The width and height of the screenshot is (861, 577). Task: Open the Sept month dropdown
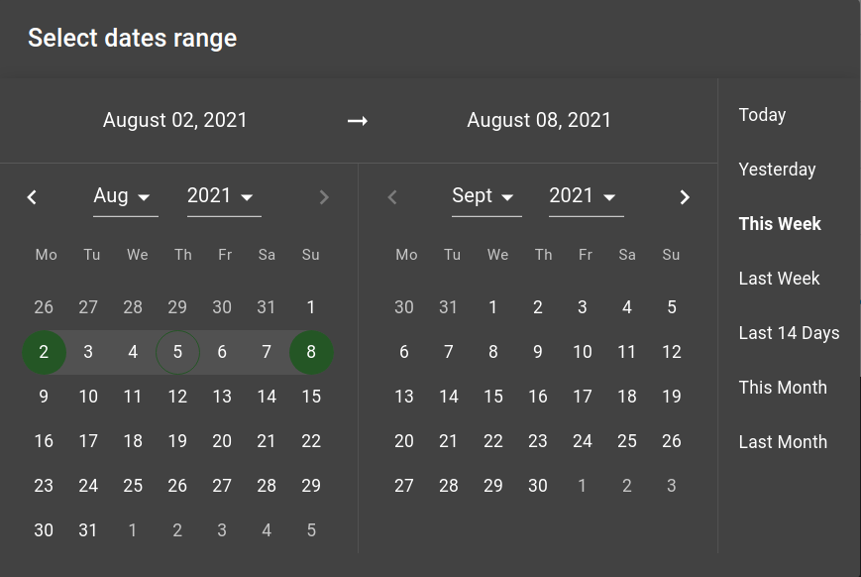tap(486, 196)
